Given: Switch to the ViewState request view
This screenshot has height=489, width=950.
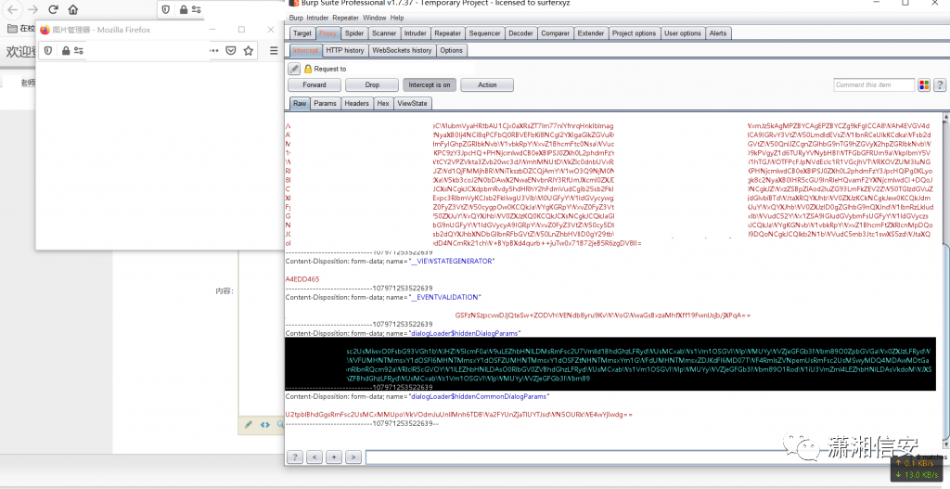Looking at the screenshot, I should tap(412, 103).
